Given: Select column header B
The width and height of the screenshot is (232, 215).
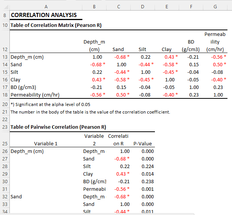Looking at the screenshot, I should coord(94,6).
